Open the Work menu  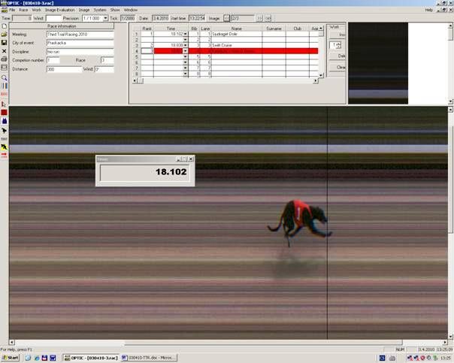click(x=37, y=10)
